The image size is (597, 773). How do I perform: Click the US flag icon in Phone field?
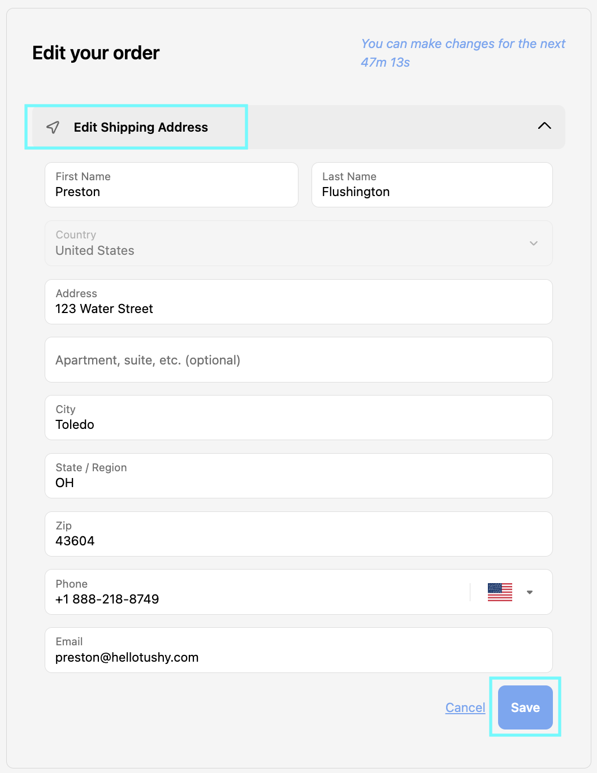point(500,592)
